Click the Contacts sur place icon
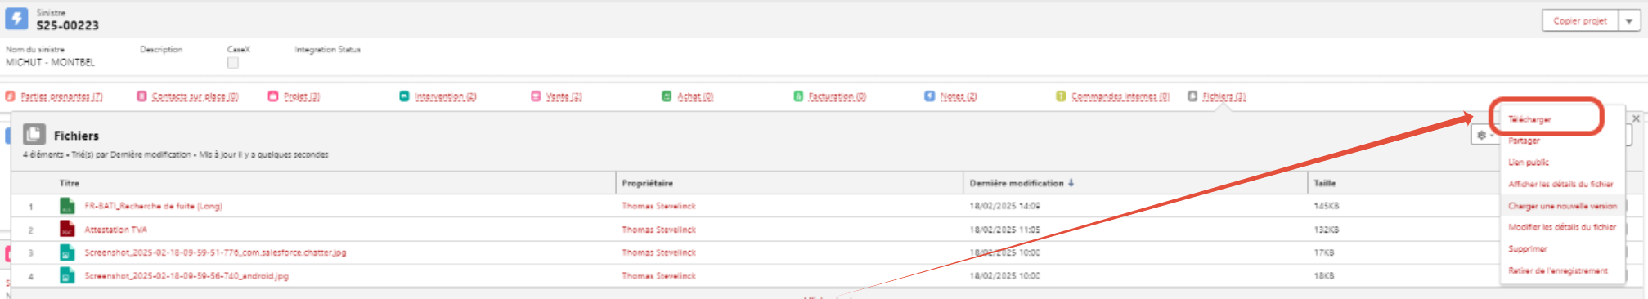1648x299 pixels. pos(141,96)
